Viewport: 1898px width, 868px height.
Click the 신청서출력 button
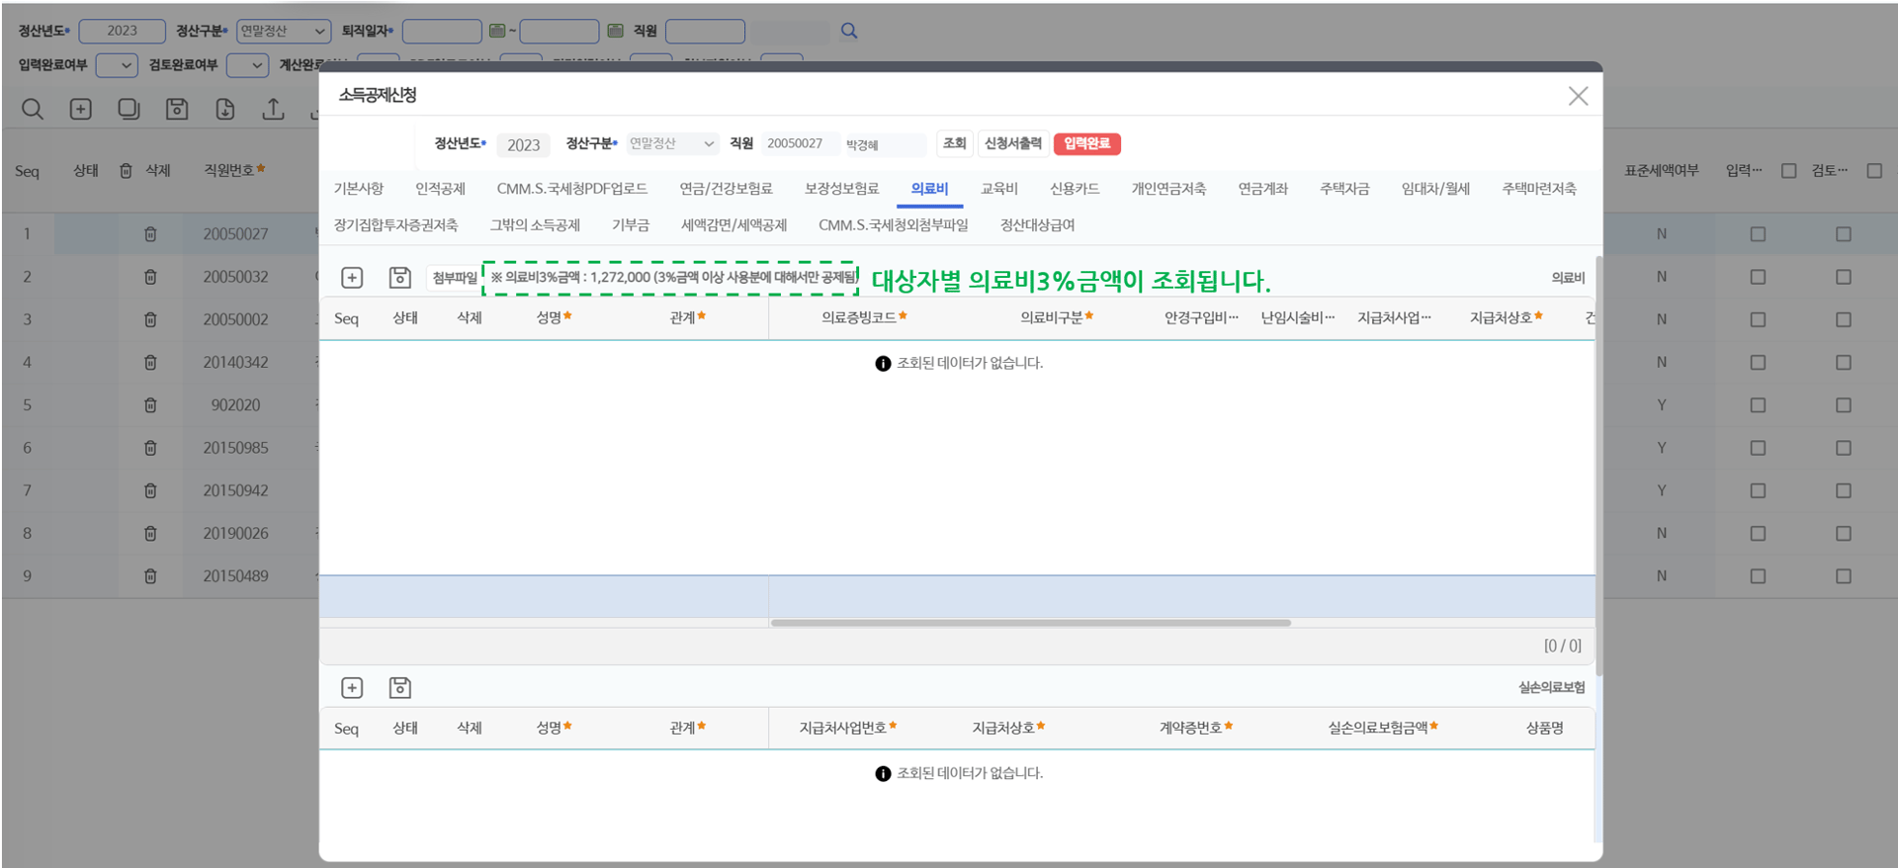pyautogui.click(x=1013, y=143)
